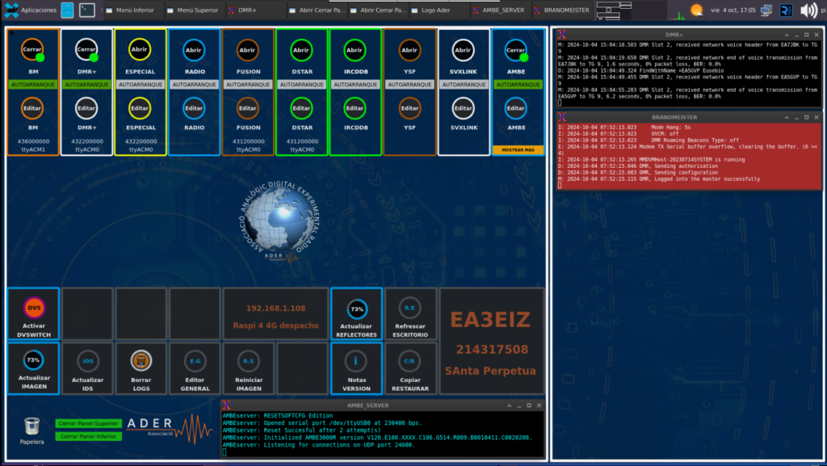
Task: Toggle AUTOARRANQUE for DMR+
Action: [x=87, y=84]
